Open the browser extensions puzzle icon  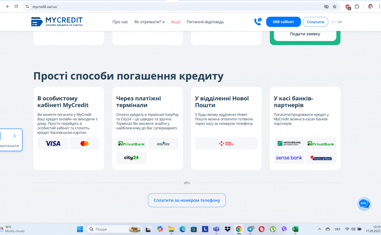point(357,6)
